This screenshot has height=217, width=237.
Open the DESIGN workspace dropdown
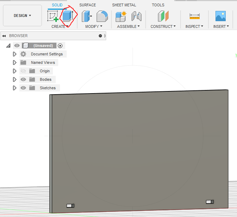(22, 16)
